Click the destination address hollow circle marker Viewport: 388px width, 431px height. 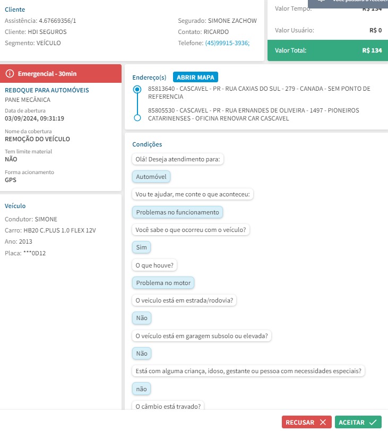pos(137,117)
